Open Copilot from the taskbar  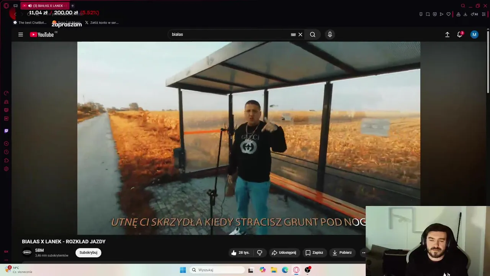coord(263,270)
